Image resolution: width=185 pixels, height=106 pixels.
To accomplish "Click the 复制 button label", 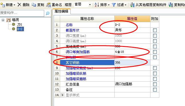I will click(40, 5).
